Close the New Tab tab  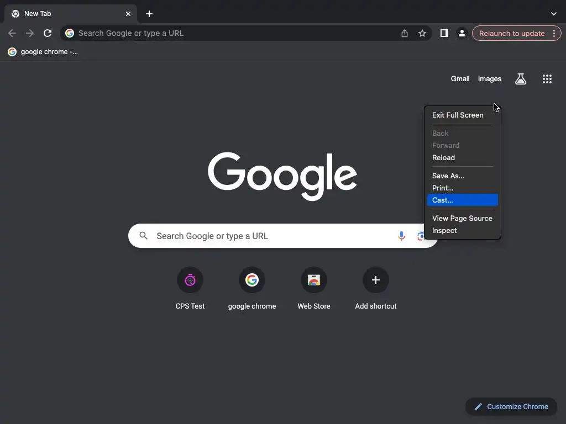128,14
